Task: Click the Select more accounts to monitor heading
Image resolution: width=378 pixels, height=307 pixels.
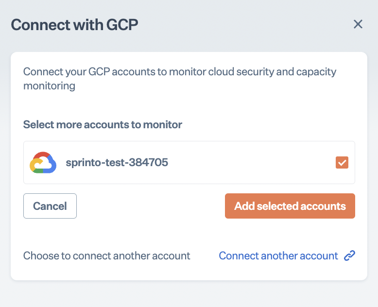Action: click(103, 125)
